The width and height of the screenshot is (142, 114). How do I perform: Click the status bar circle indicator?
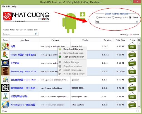coord(138,111)
